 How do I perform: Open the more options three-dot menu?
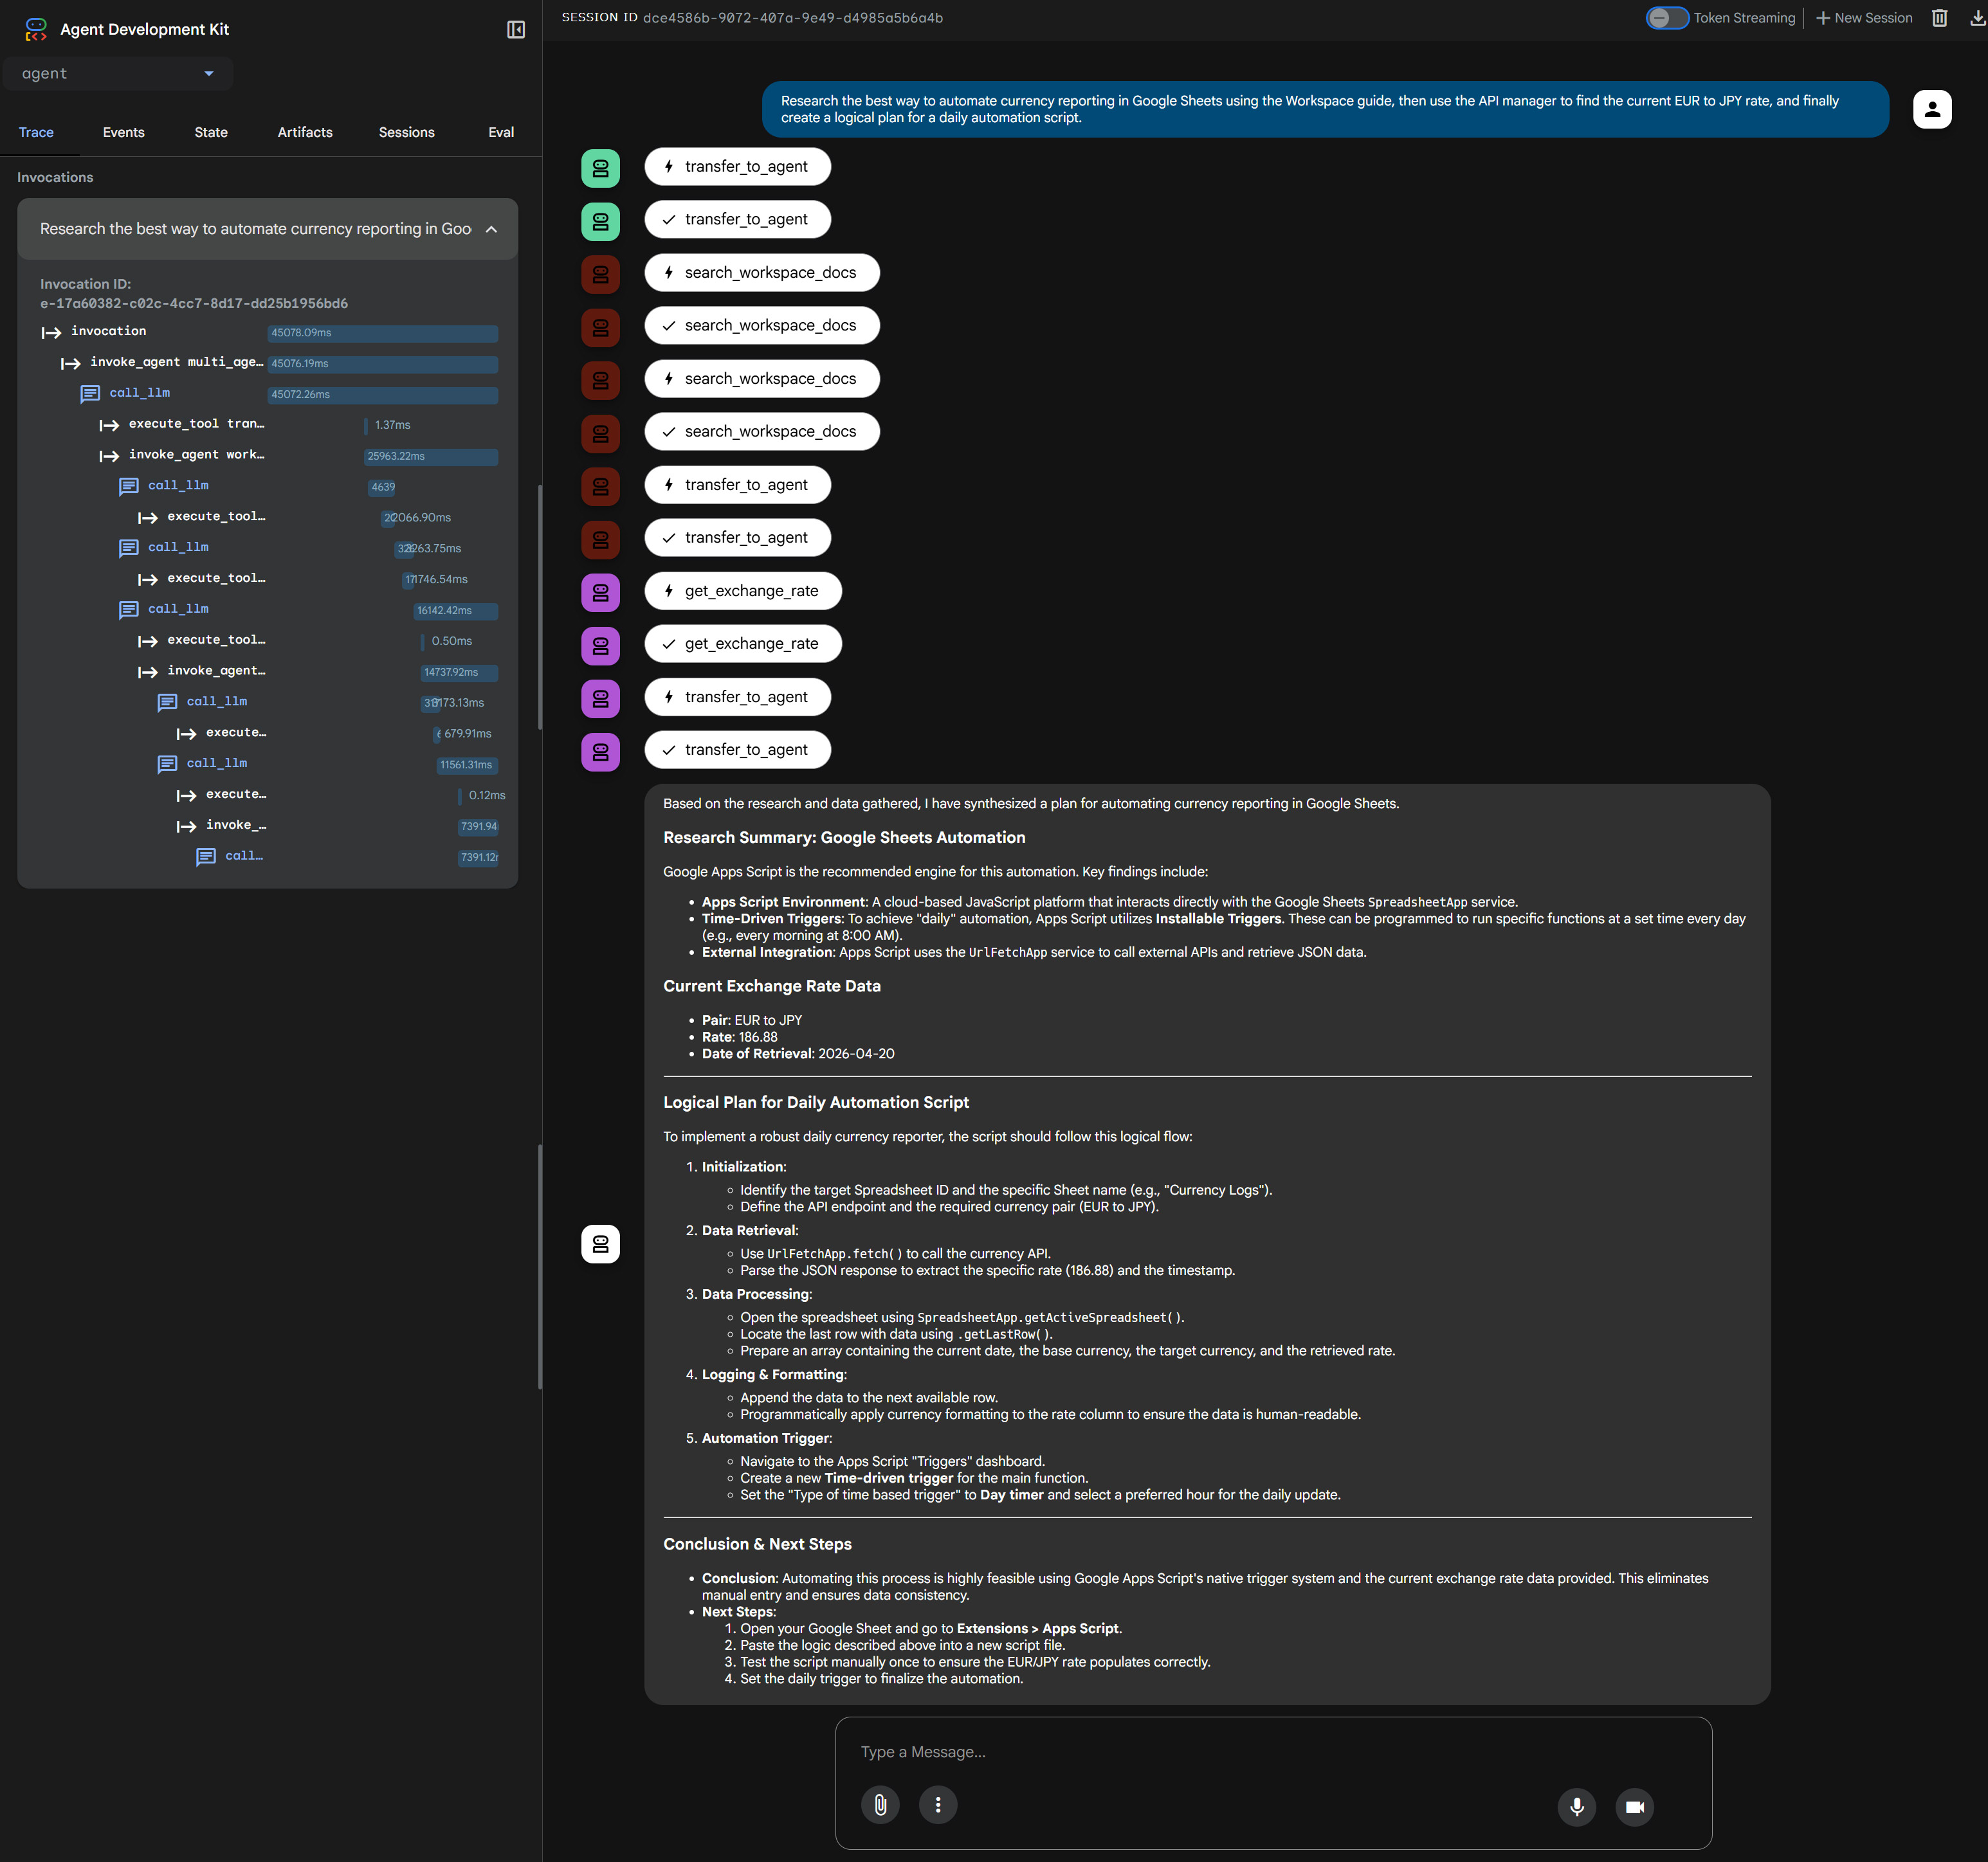937,1805
